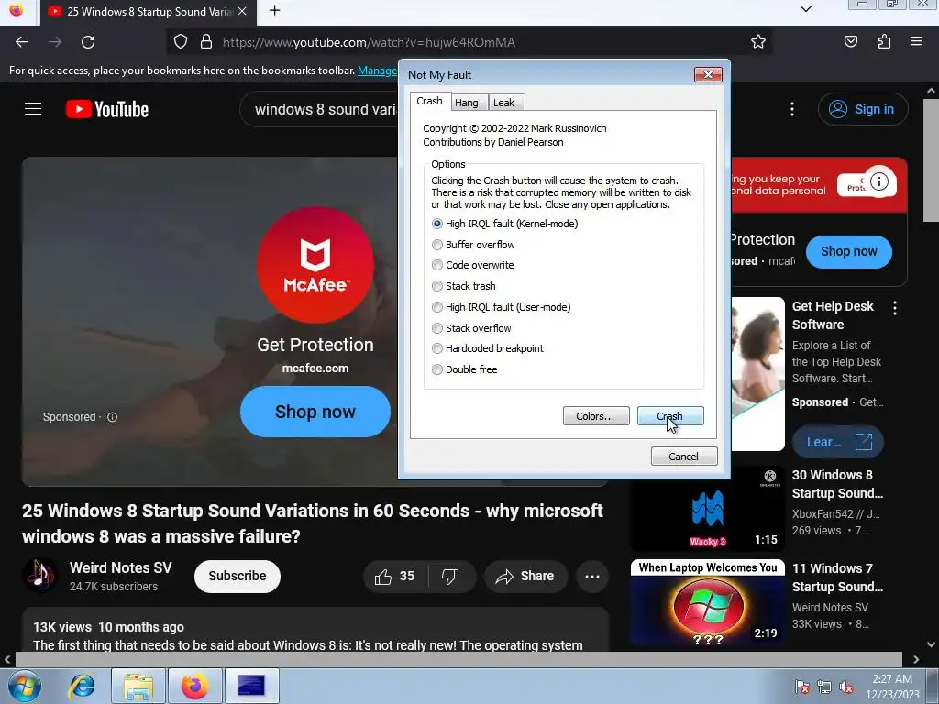939x704 pixels.
Task: Open Windows Explorer from the taskbar
Action: (138, 687)
